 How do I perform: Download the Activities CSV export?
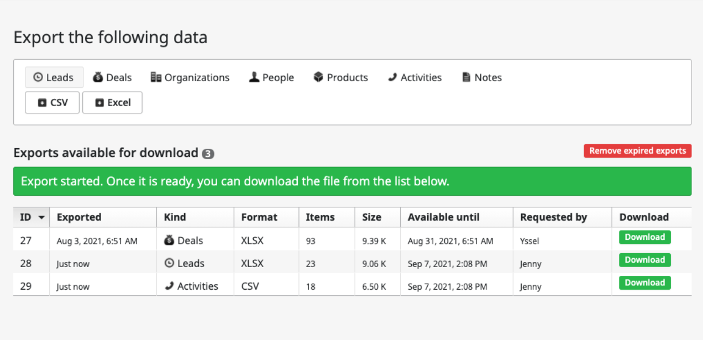644,283
